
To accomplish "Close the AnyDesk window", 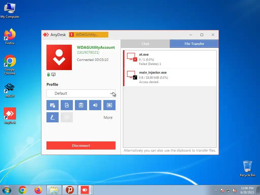I will coord(213,35).
